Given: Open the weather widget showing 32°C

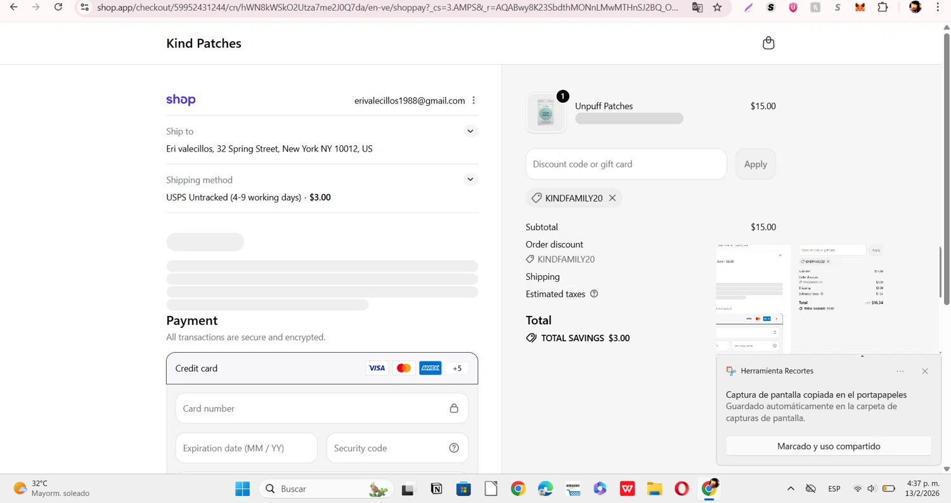Looking at the screenshot, I should [x=51, y=488].
